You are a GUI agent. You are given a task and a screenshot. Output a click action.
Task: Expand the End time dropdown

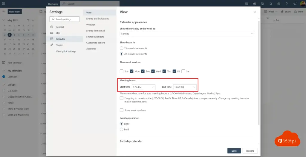coord(185,87)
